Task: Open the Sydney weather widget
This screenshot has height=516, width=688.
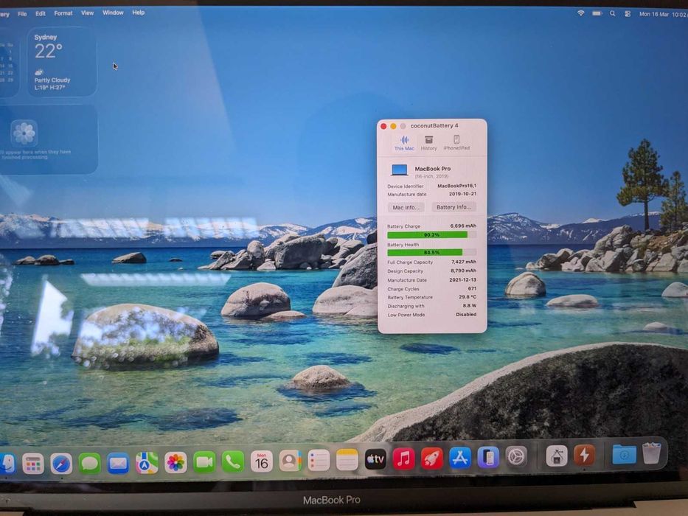Action: [62, 62]
